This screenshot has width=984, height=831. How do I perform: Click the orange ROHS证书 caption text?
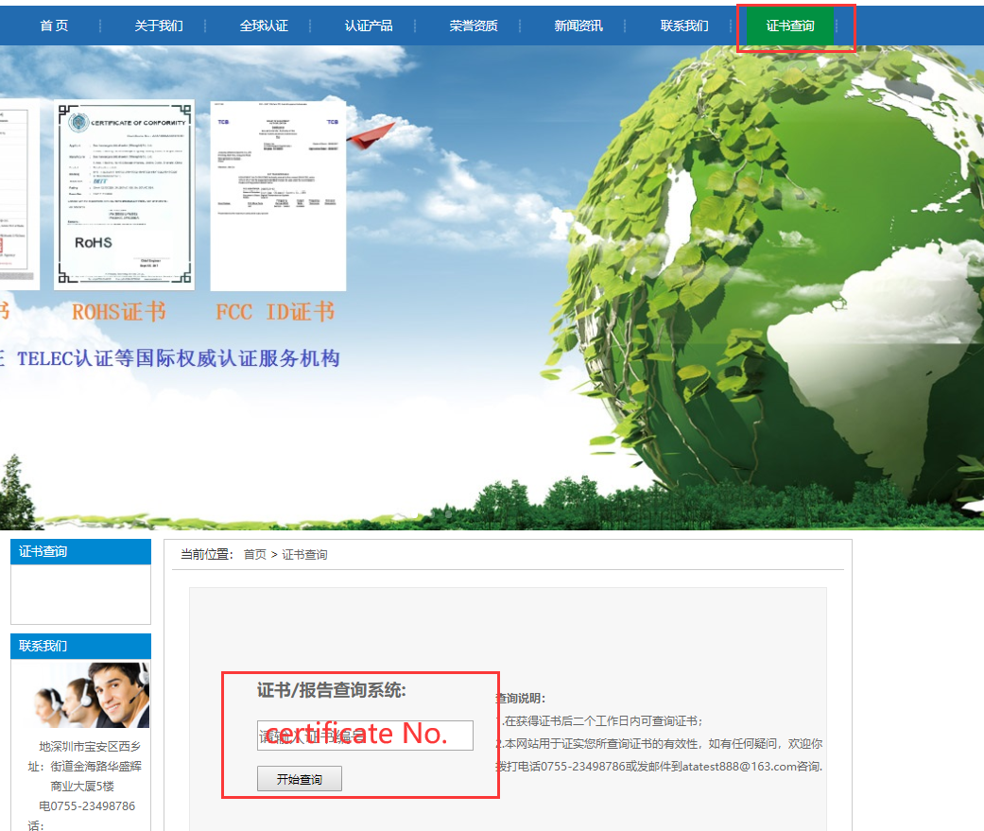click(118, 312)
